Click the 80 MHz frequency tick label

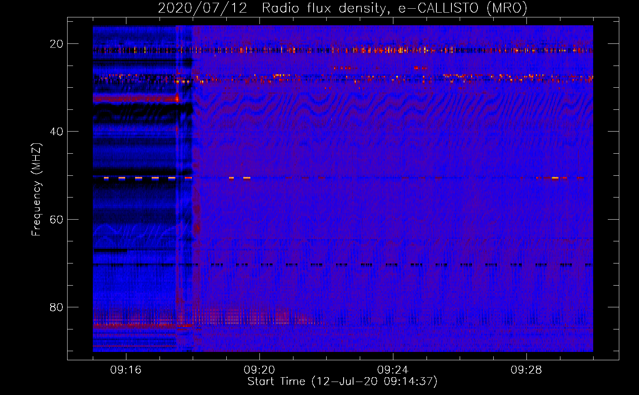(x=56, y=307)
